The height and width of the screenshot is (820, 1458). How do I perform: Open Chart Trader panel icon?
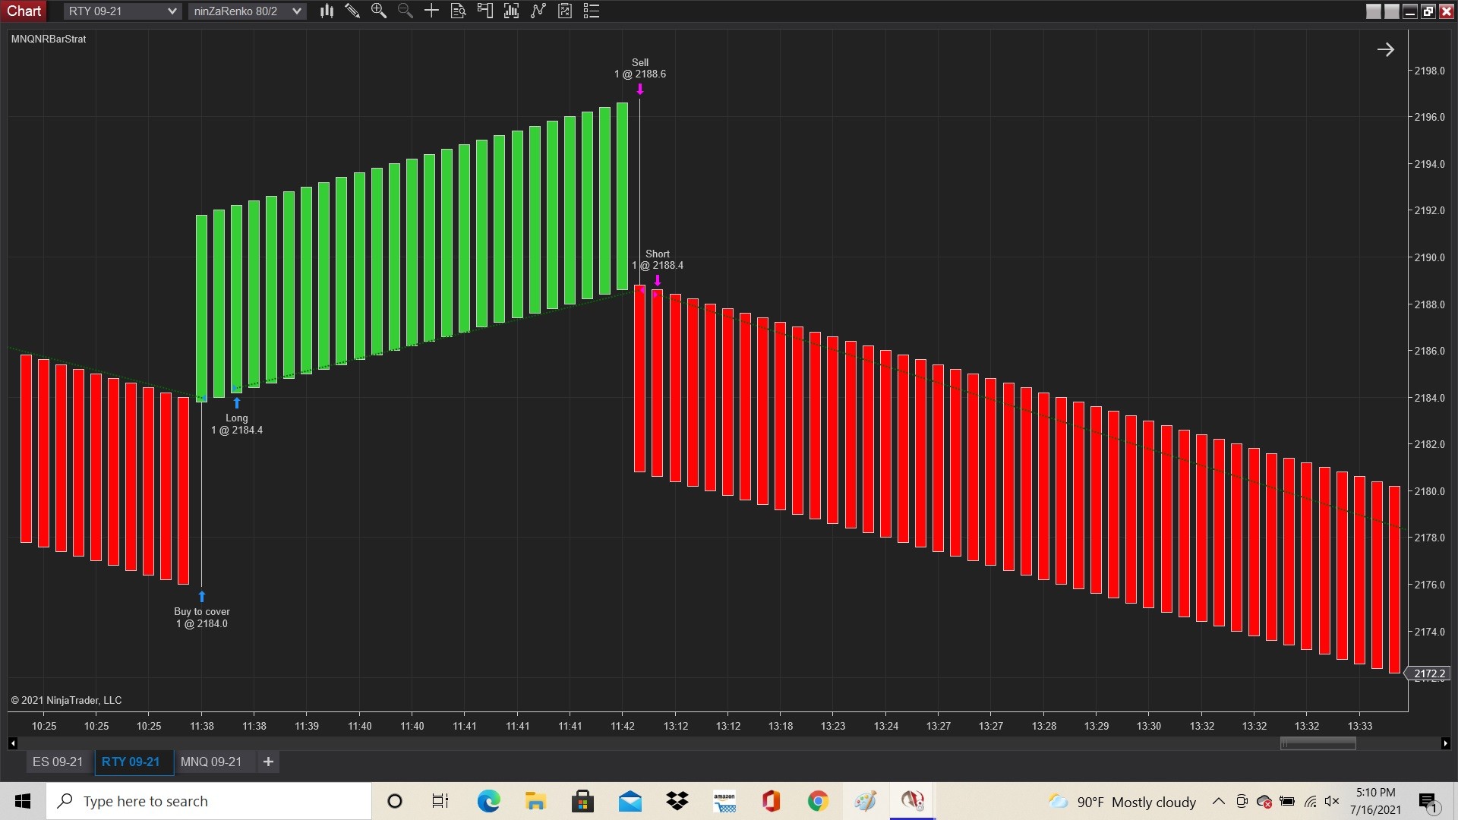(484, 11)
